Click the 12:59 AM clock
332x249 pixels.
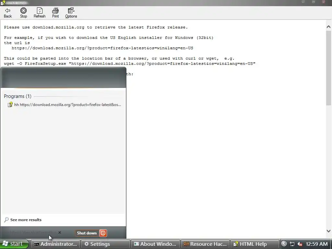click(316, 244)
